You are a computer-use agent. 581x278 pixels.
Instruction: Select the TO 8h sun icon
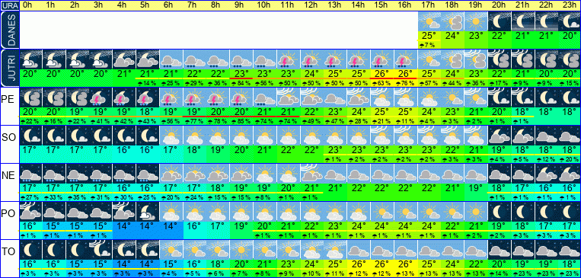tap(219, 250)
